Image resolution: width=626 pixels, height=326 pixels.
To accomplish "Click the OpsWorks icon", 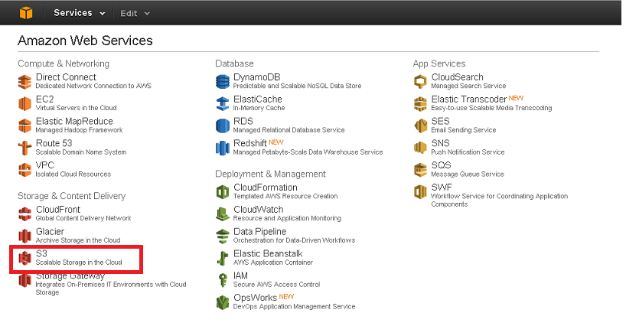I will pyautogui.click(x=223, y=302).
